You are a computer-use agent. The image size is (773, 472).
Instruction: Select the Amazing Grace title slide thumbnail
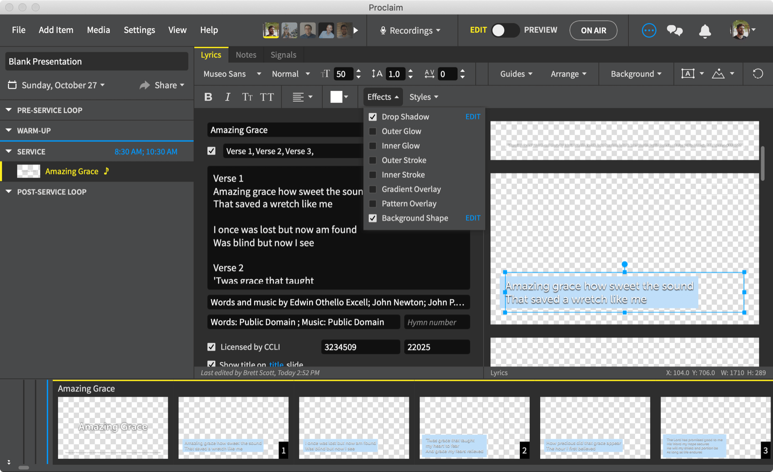pyautogui.click(x=113, y=427)
